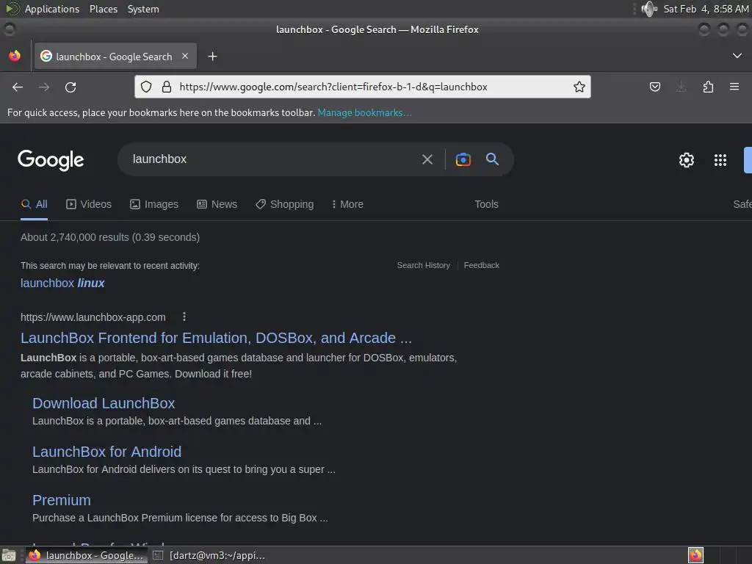Image resolution: width=752 pixels, height=564 pixels.
Task: Open the Firefox hamburger menu
Action: click(734, 87)
